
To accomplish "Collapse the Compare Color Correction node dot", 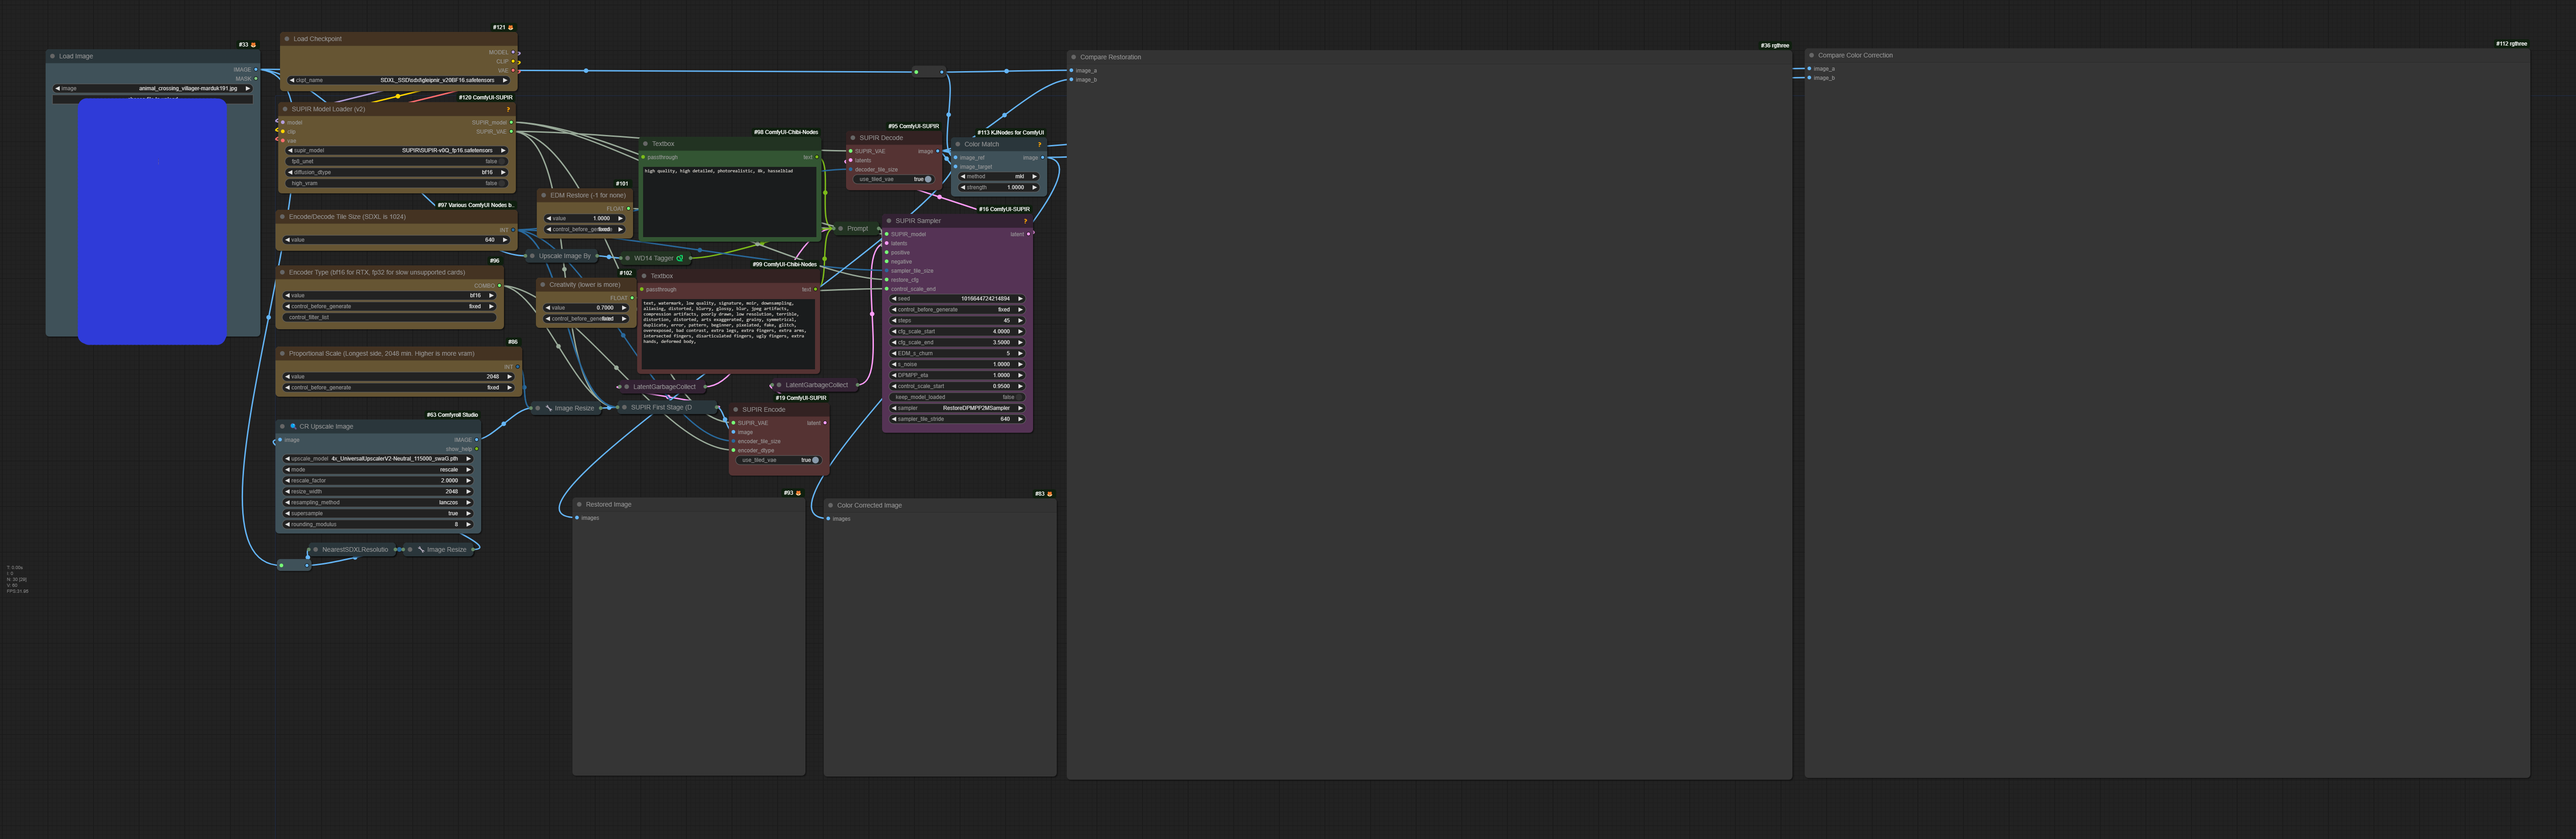I will click(x=1811, y=55).
